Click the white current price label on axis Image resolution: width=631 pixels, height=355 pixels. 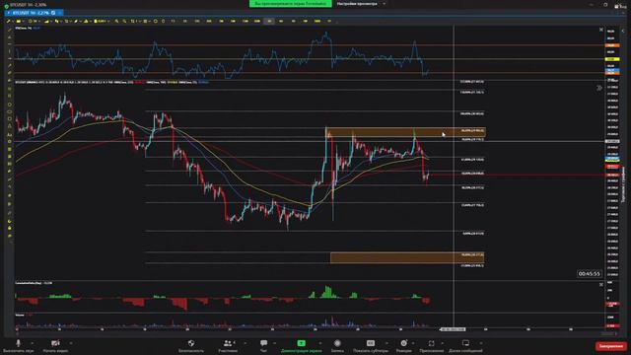(x=613, y=141)
